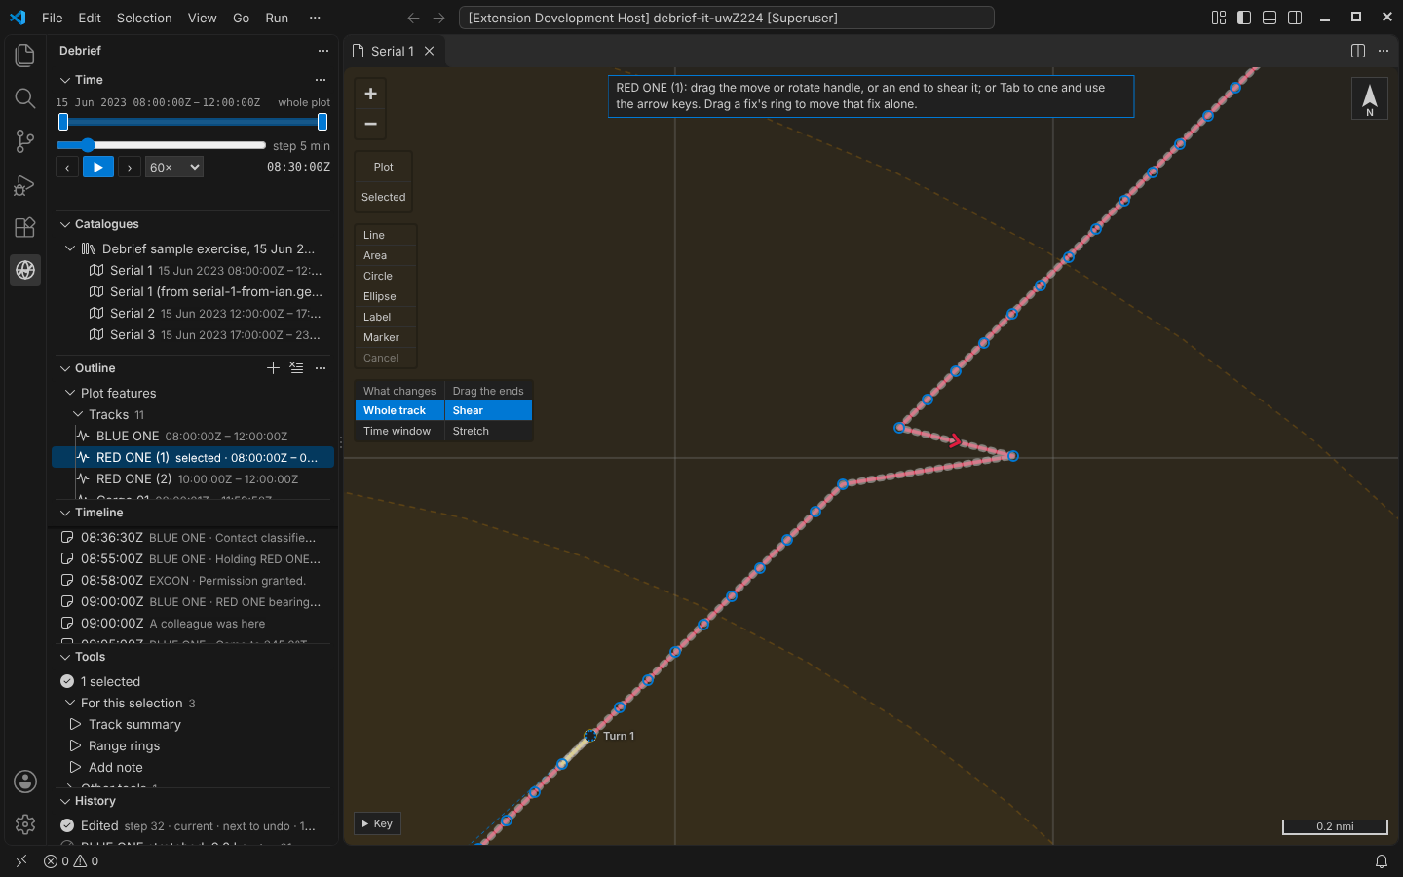
Task: Click the add plus icon in Outline header
Action: tap(273, 368)
